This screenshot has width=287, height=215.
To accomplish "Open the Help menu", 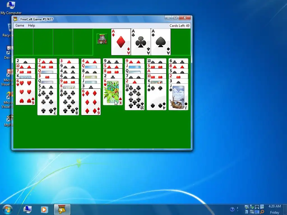I will tap(31, 25).
